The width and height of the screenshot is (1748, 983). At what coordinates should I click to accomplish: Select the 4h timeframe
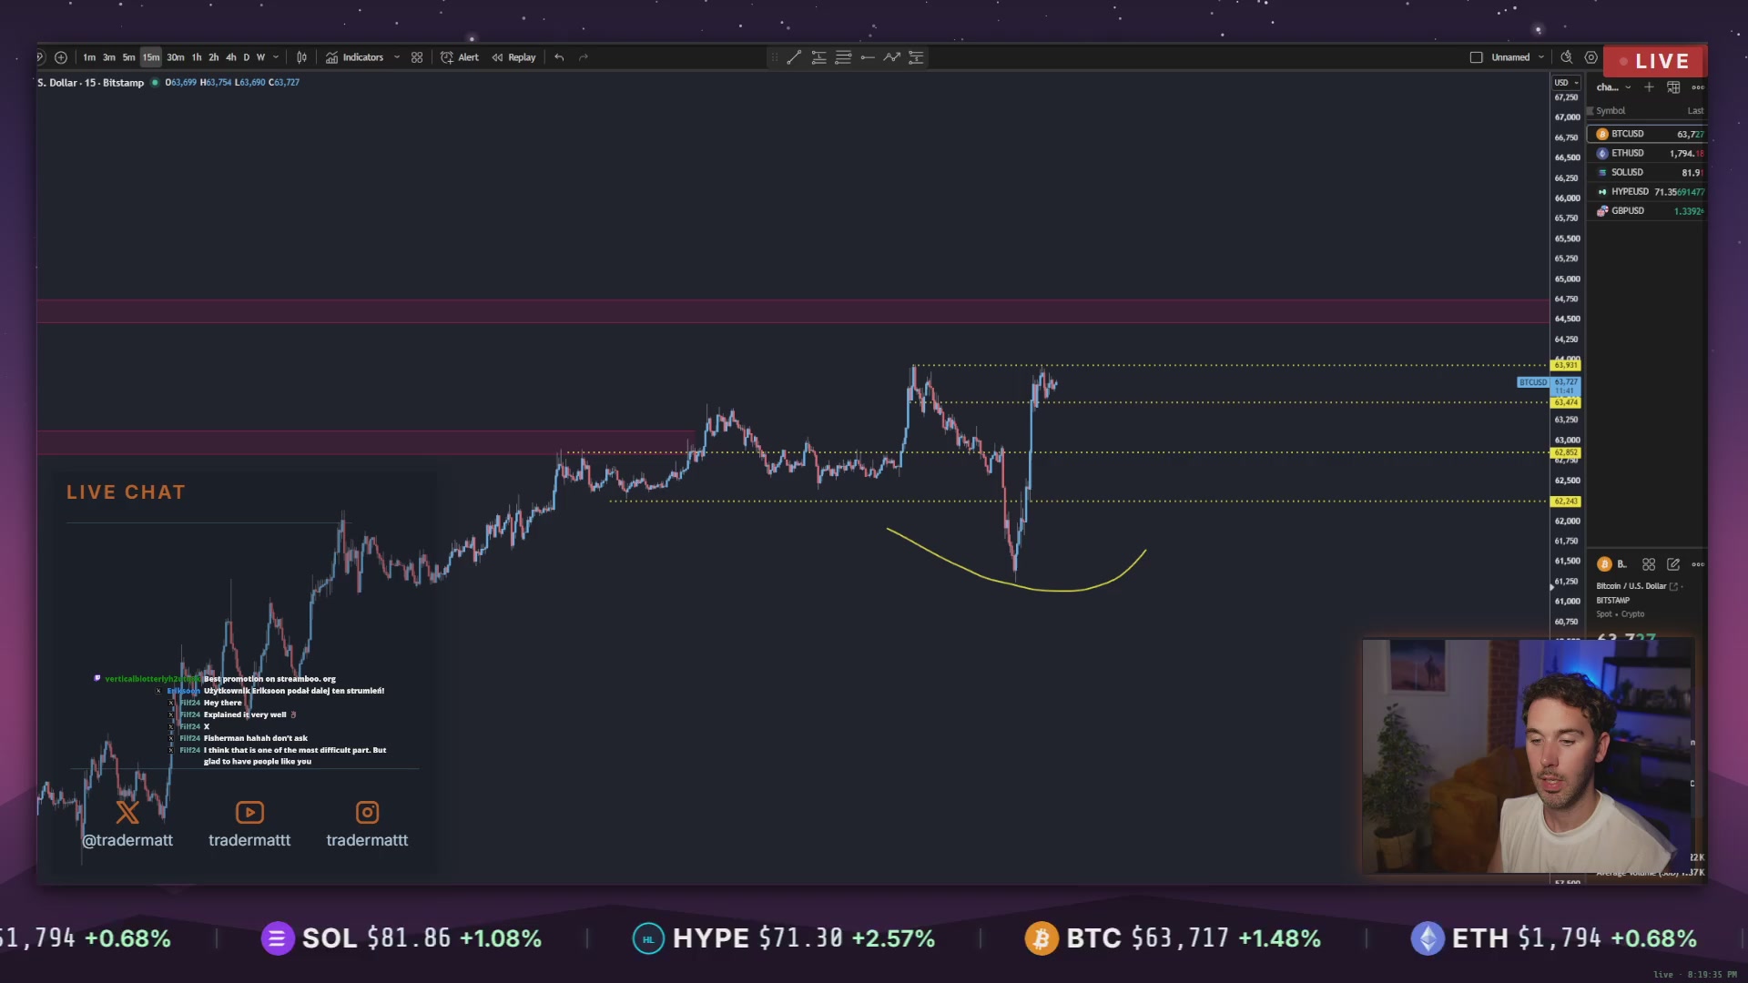click(x=231, y=57)
